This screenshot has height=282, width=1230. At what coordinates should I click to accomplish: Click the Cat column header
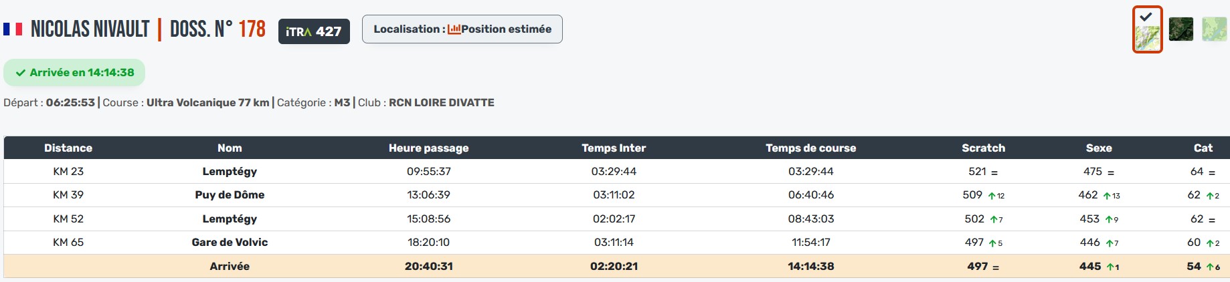[1203, 148]
